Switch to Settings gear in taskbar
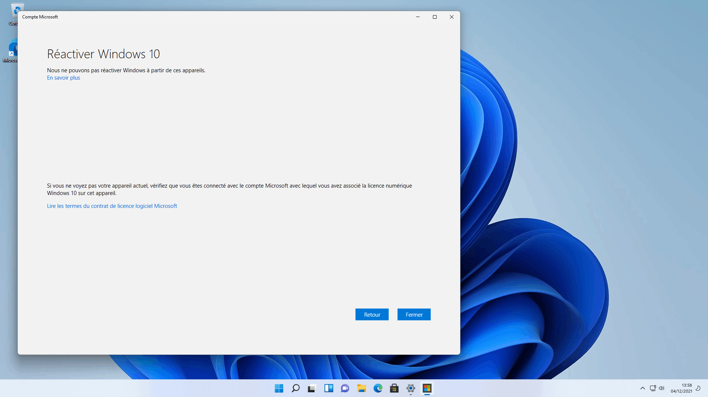This screenshot has height=397, width=708. [x=410, y=388]
